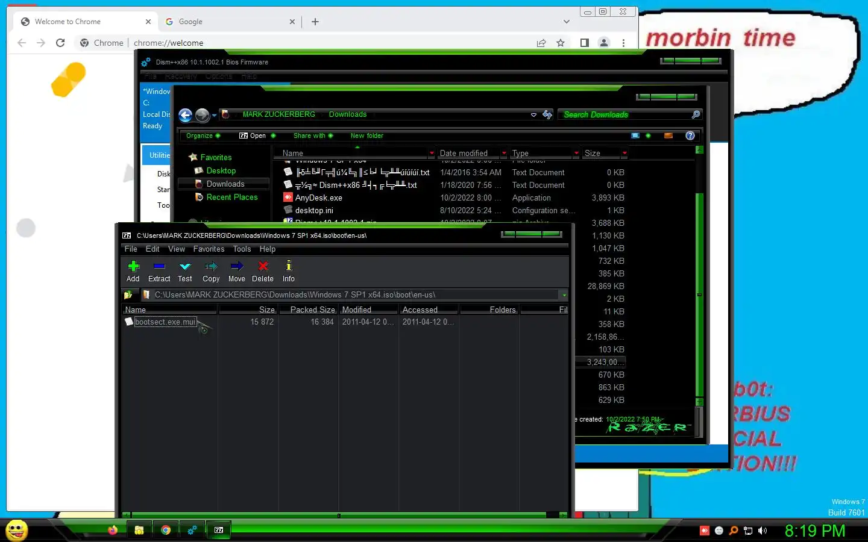Click the Chrome share page icon
The height and width of the screenshot is (542, 868).
(x=541, y=43)
